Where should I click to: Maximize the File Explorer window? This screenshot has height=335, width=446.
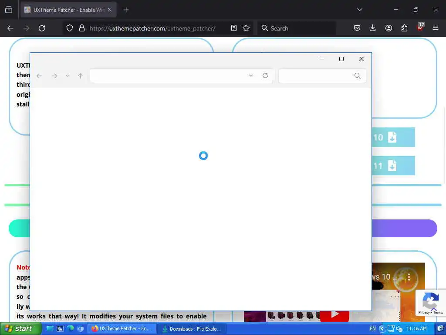click(341, 59)
